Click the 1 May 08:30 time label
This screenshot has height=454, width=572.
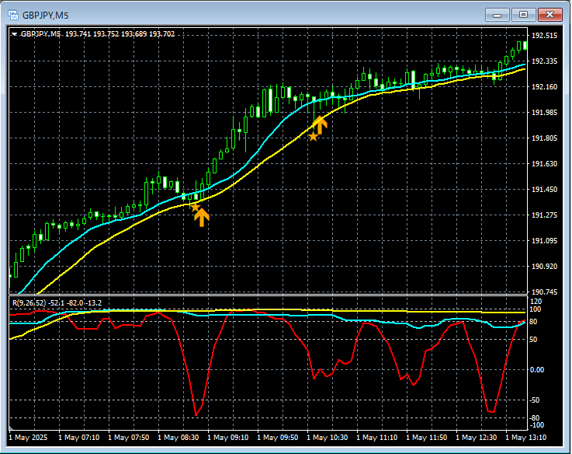pyautogui.click(x=178, y=438)
